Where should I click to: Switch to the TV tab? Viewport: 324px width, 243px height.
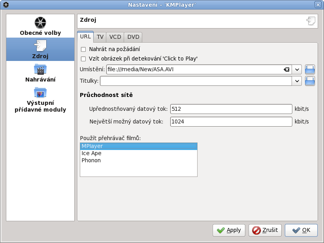[100, 37]
